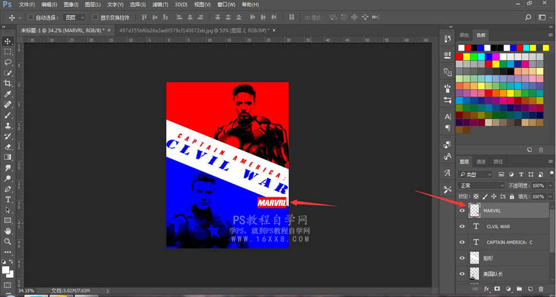Expand the Move tool preset picker
The image size is (556, 297).
(20, 17)
